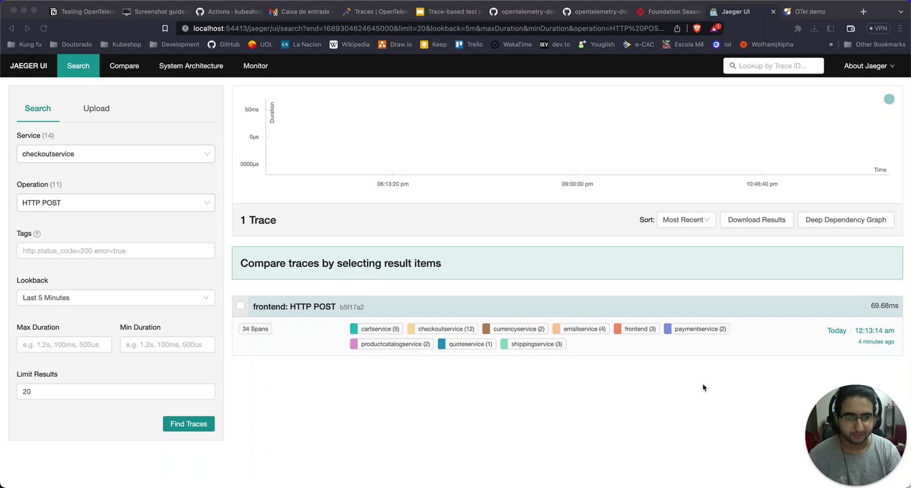Screen dimensions: 911x488
Task: Open the Lookback dropdown showing Last 5 Minutes
Action: 116,298
